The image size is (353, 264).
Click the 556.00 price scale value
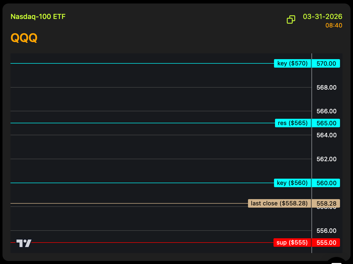click(x=326, y=231)
